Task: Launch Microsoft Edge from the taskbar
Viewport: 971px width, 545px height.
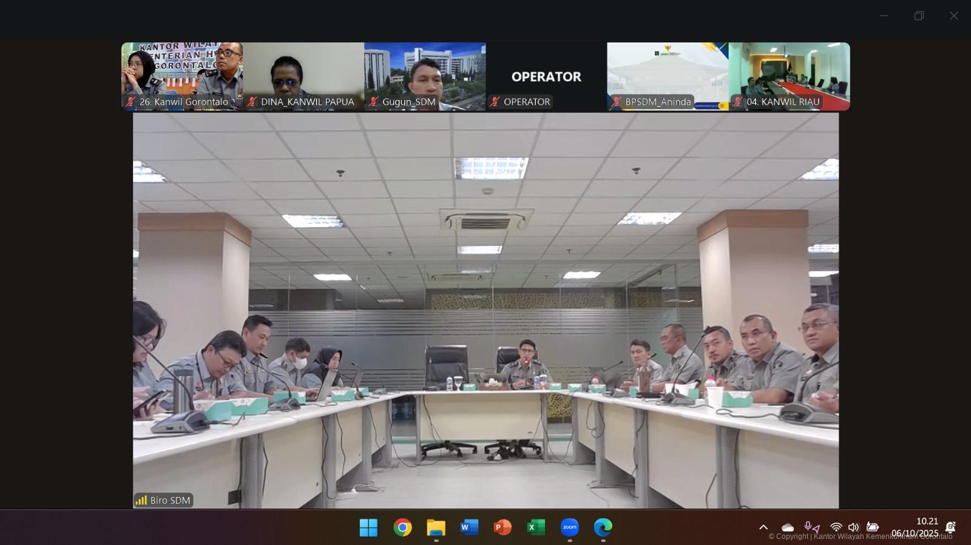Action: click(603, 527)
